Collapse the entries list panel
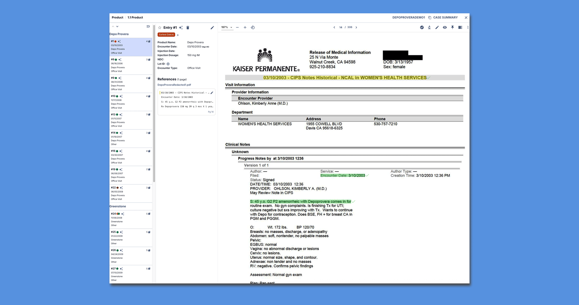The height and width of the screenshot is (305, 579). [x=148, y=27]
